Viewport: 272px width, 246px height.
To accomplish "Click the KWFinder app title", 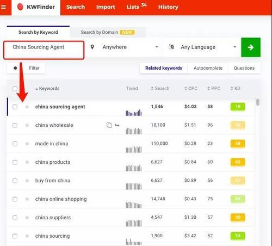I will coord(41,7).
